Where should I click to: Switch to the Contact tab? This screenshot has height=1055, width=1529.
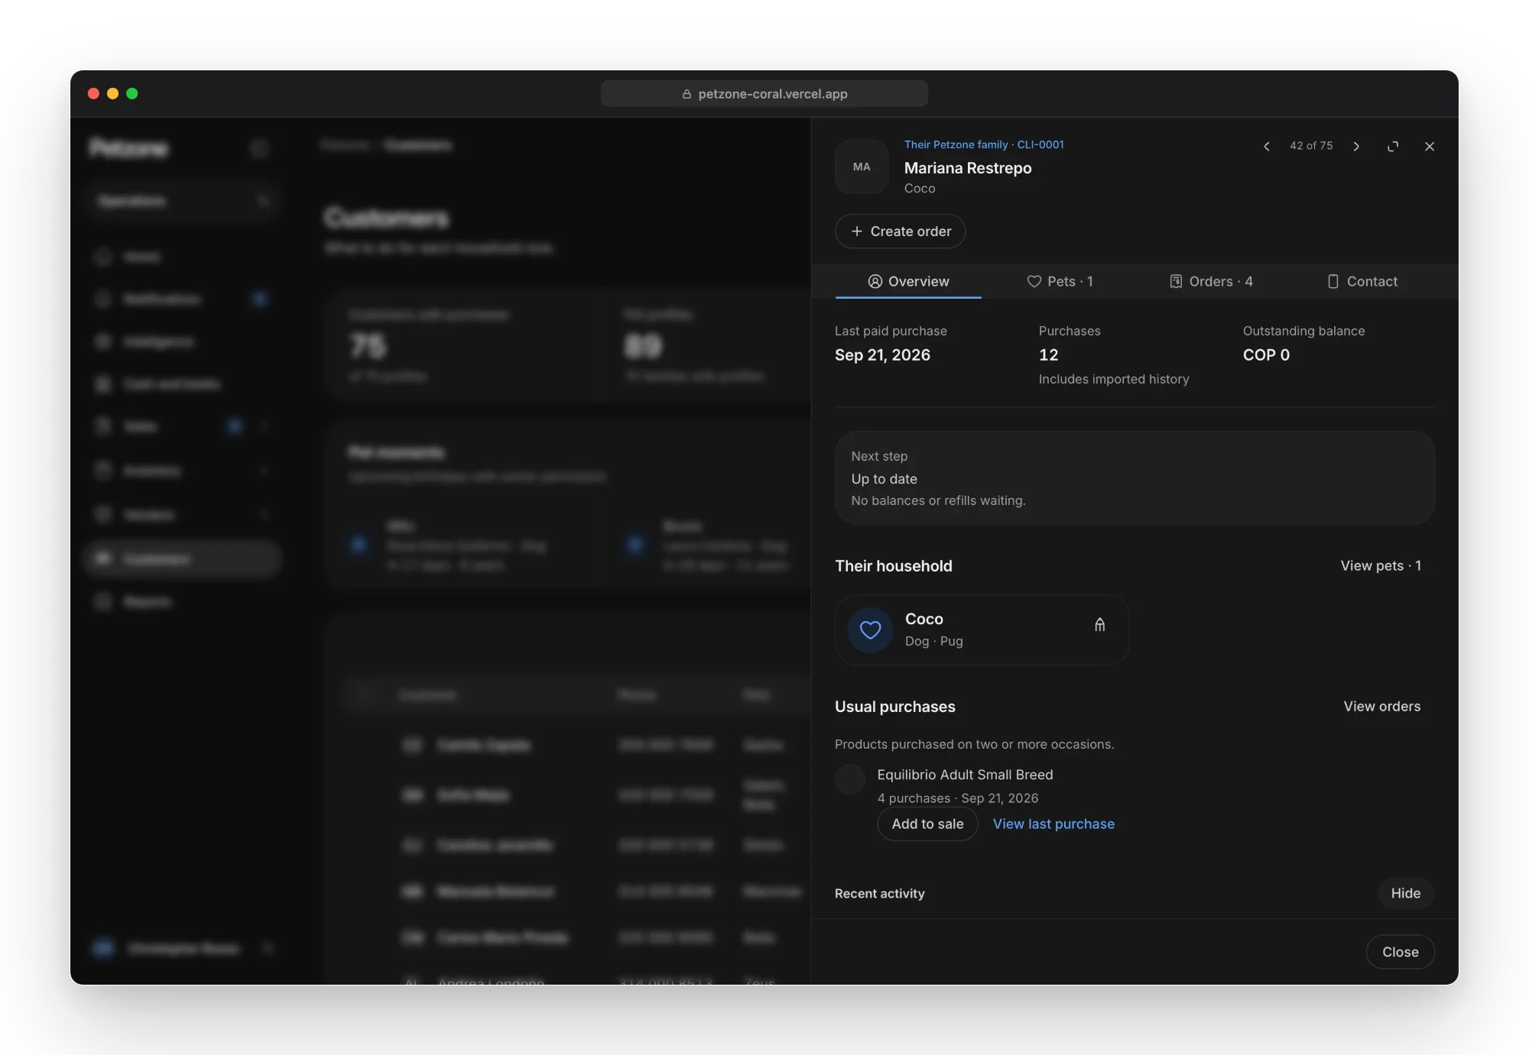pos(1362,281)
